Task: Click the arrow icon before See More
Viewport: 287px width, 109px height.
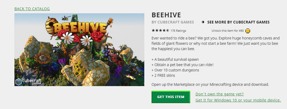Action: (x=203, y=22)
